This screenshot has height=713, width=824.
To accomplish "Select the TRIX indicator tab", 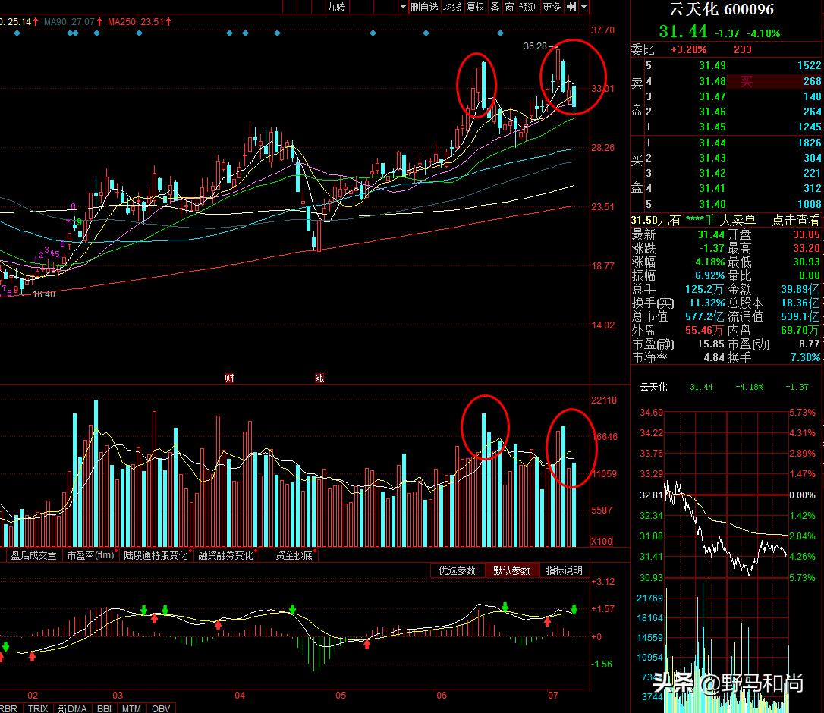I will [x=38, y=708].
